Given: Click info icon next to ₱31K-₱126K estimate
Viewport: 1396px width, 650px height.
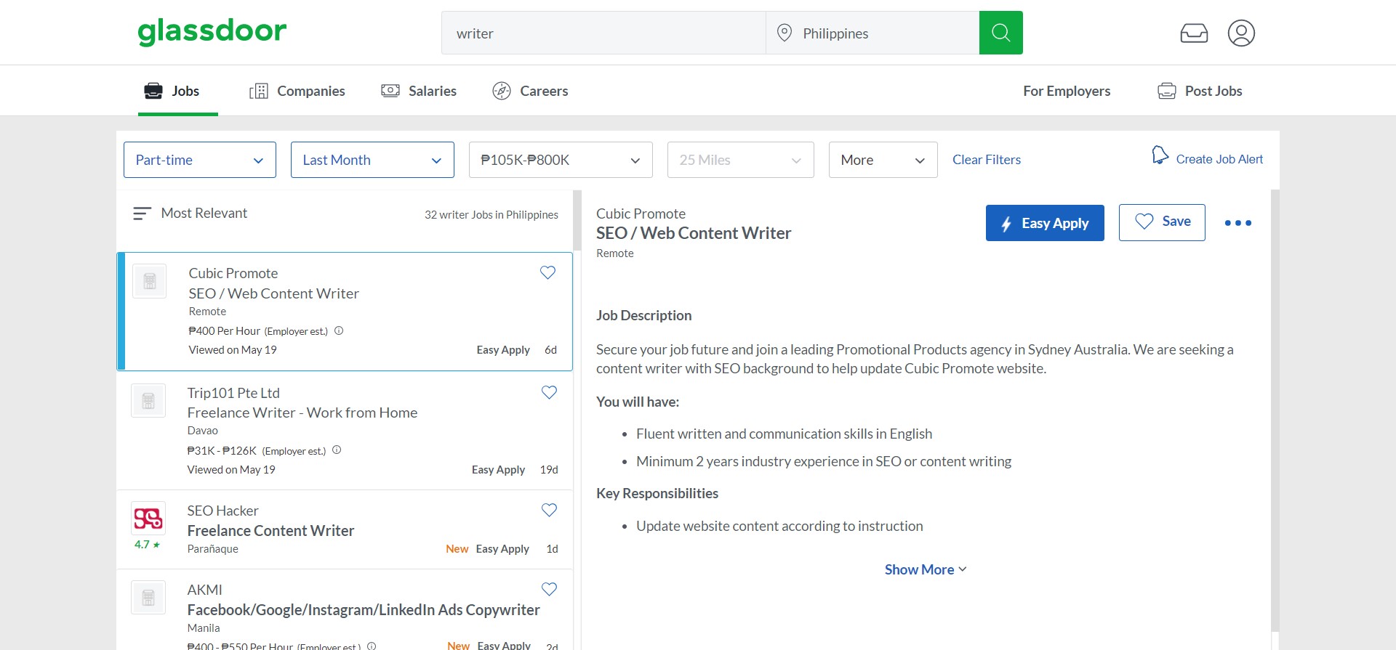Looking at the screenshot, I should click(x=337, y=450).
